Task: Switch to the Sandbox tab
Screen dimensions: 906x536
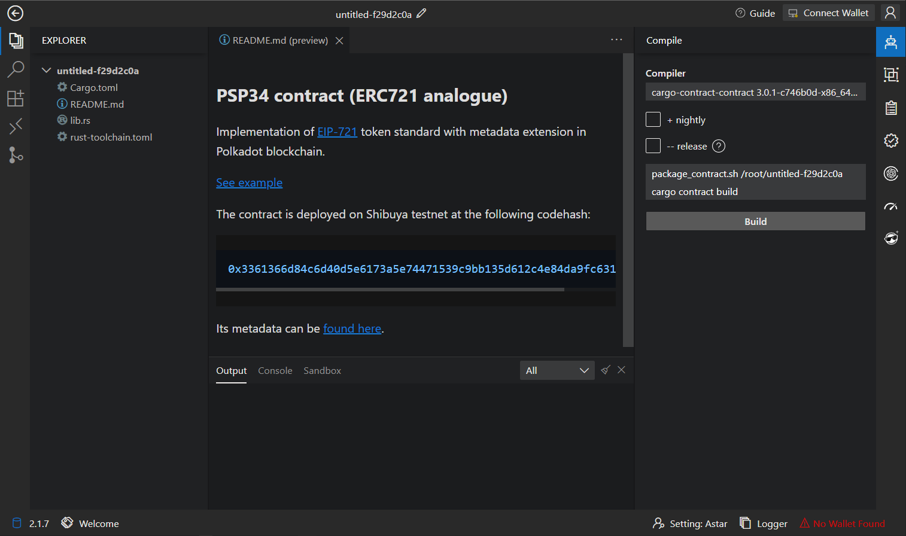Action: tap(322, 370)
